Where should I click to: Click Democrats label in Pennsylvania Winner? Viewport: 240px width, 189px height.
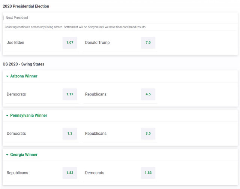pos(16,133)
